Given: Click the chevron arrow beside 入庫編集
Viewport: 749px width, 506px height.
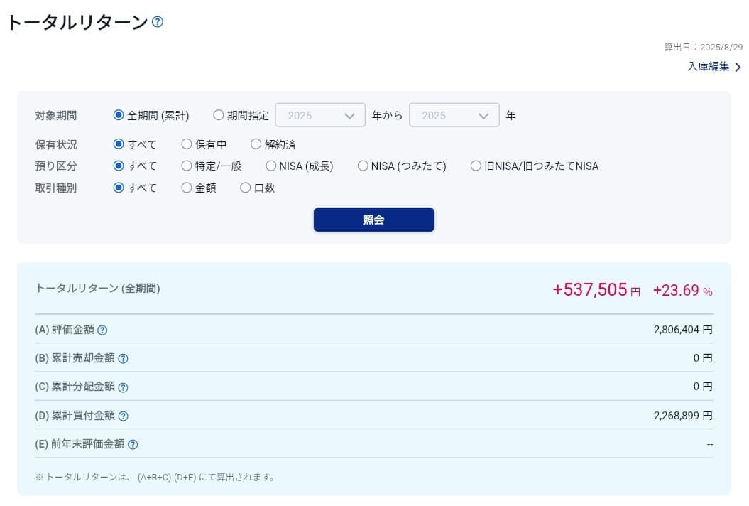Looking at the screenshot, I should click(x=738, y=68).
